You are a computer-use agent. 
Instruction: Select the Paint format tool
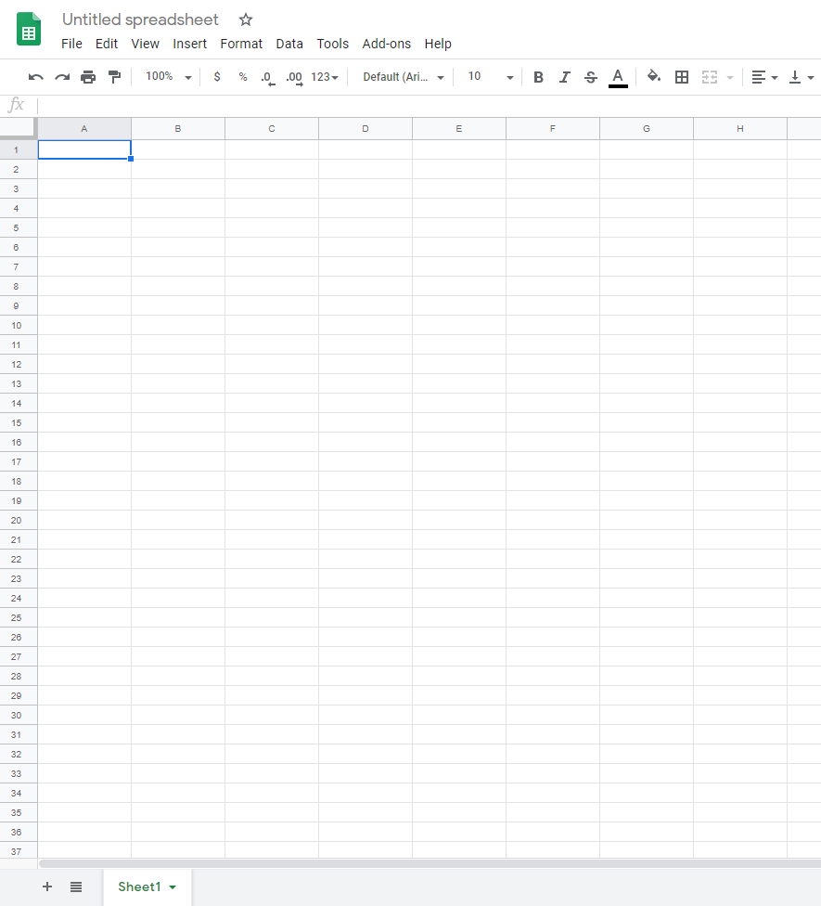point(115,77)
